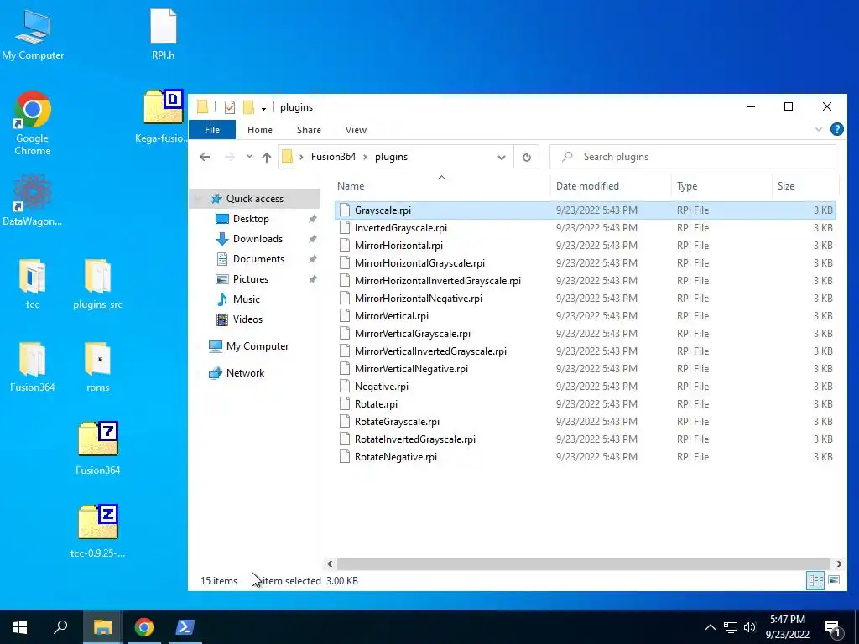Select Quick access in navigation pane
Screen dimensions: 859x644
point(255,199)
